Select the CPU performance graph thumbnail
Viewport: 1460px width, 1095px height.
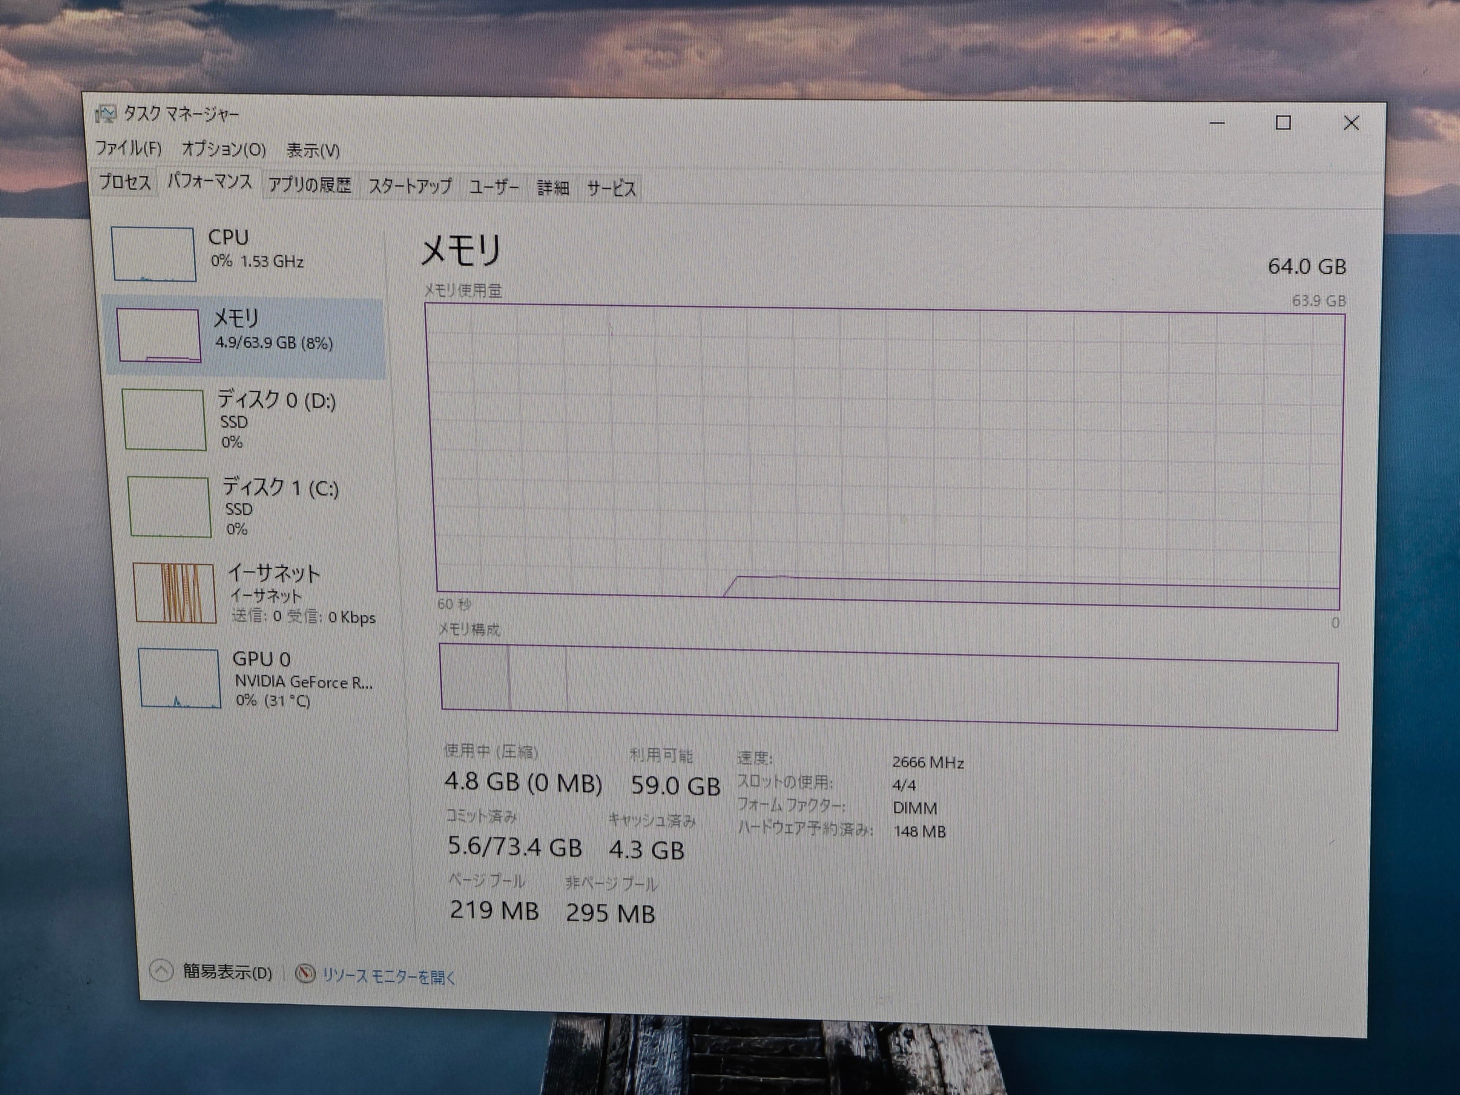(154, 254)
